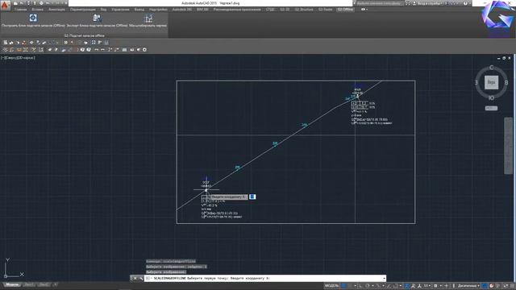Open the recent commands arrow at command line end
Viewport: 516px width, 290px height.
384,278
